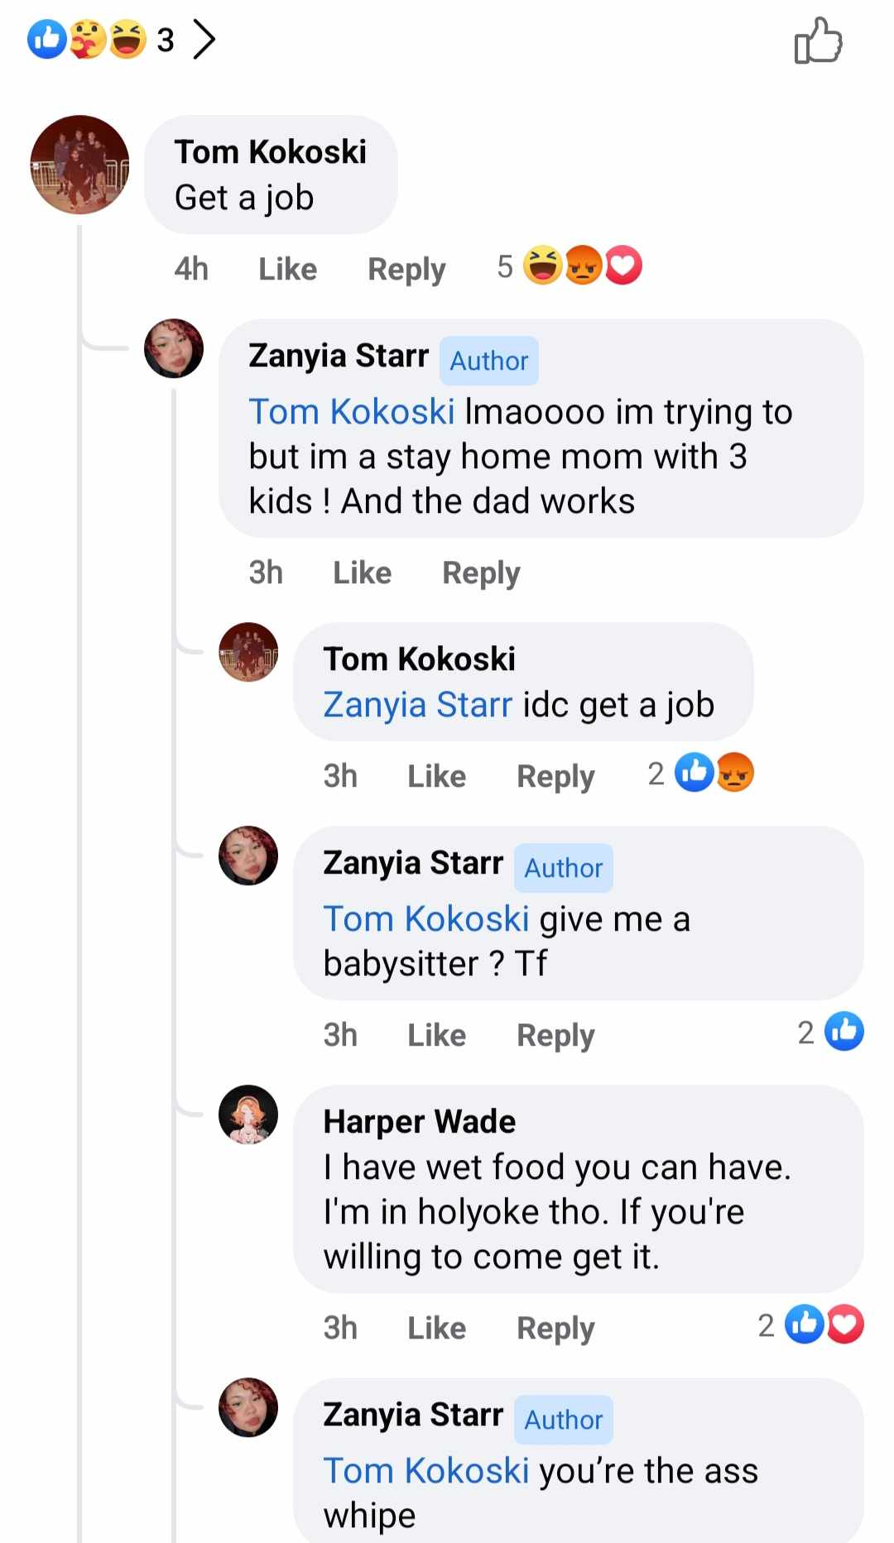Image resolution: width=894 pixels, height=1543 pixels.
Task: Open the Zanyia Starr mention link in Tom's reply
Action: [x=418, y=705]
